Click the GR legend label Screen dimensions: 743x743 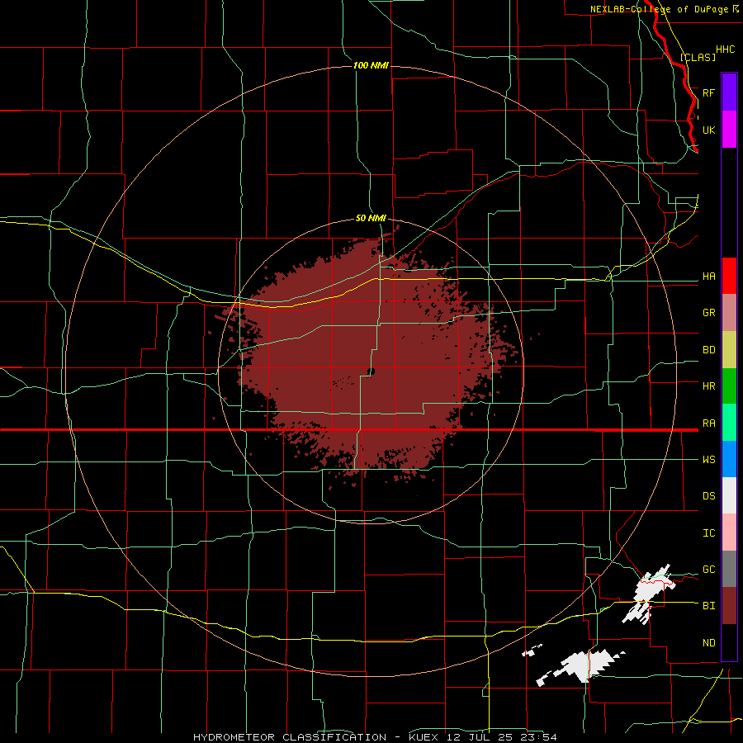click(x=708, y=313)
